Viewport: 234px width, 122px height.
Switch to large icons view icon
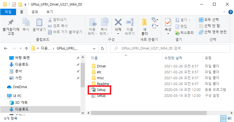(230, 118)
